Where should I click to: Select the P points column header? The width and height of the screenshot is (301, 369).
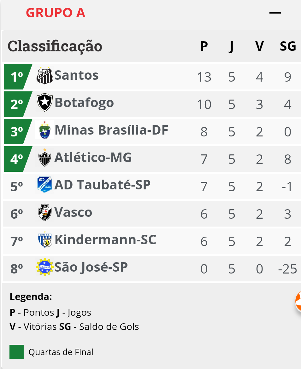(x=204, y=46)
